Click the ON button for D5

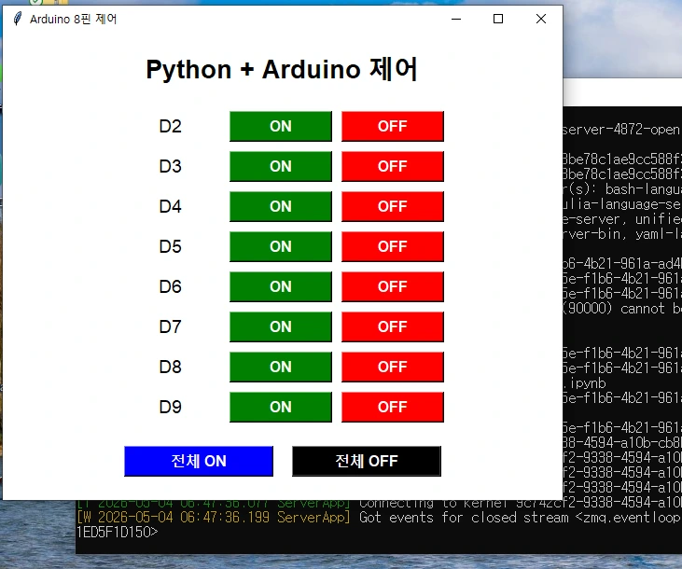[x=281, y=246]
